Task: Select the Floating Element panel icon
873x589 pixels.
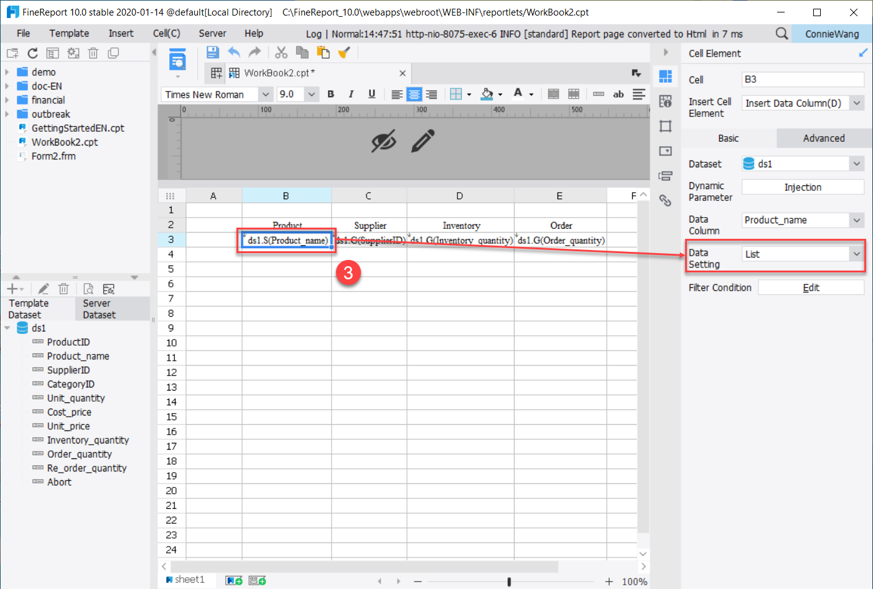Action: tap(666, 126)
